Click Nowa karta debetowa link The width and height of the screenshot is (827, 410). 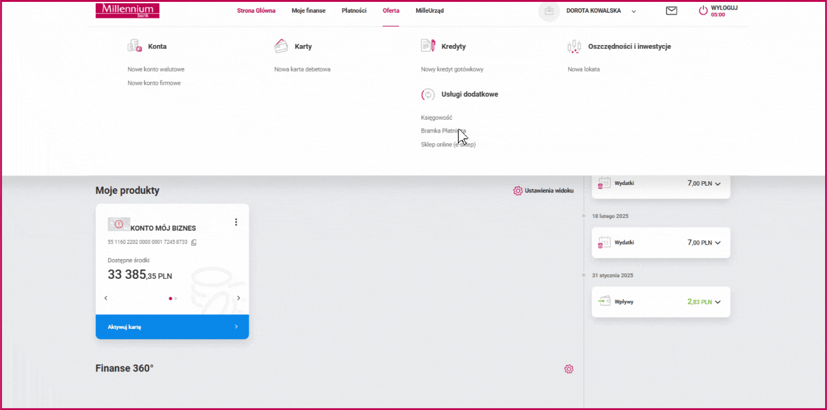303,70
